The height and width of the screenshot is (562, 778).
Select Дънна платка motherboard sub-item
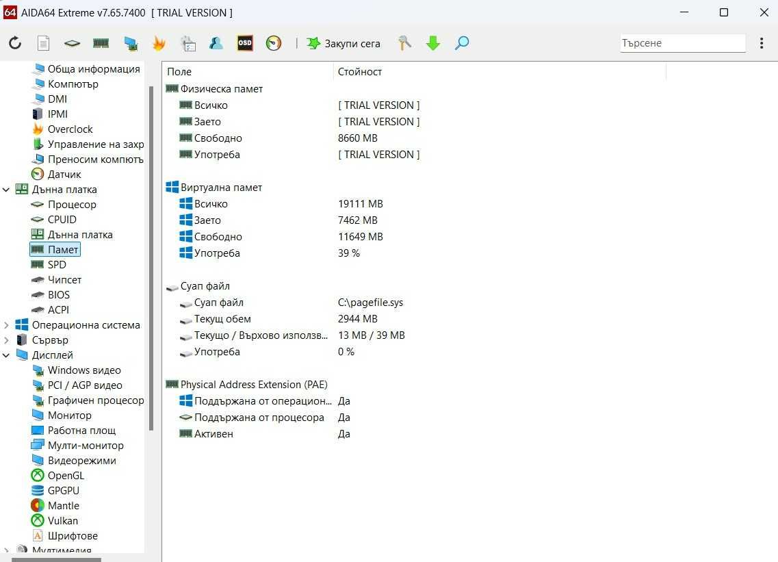coord(73,234)
